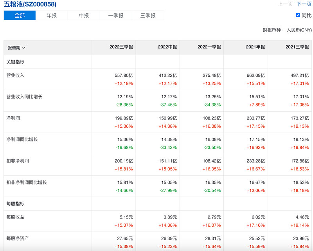Click the 营业收入 row label
313x251 pixels.
[16, 75]
